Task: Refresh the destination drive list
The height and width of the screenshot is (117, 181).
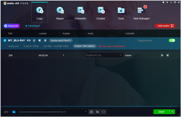Action: tap(103, 112)
